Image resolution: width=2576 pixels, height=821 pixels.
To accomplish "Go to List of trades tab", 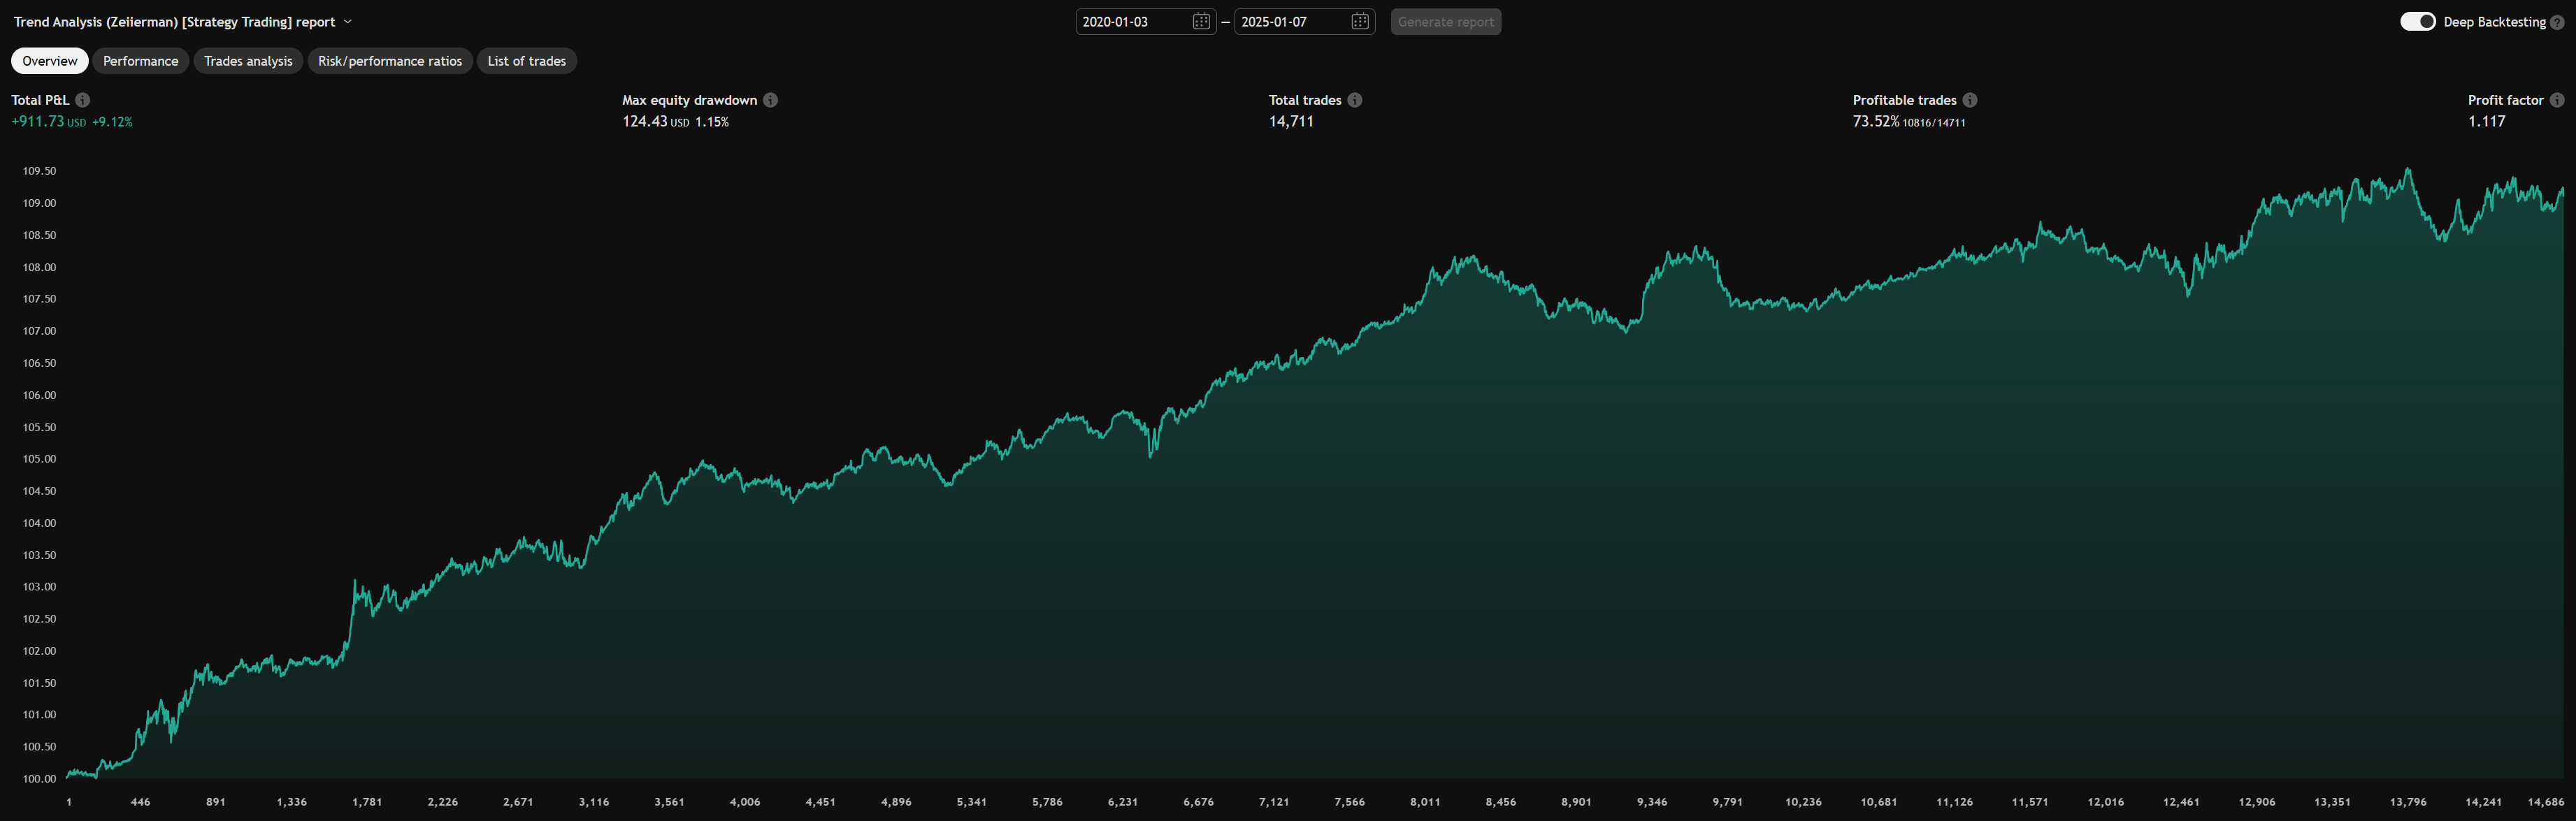I will tap(526, 61).
